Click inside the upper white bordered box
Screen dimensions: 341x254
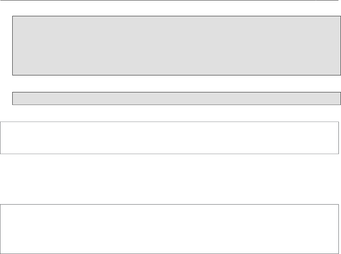point(169,138)
